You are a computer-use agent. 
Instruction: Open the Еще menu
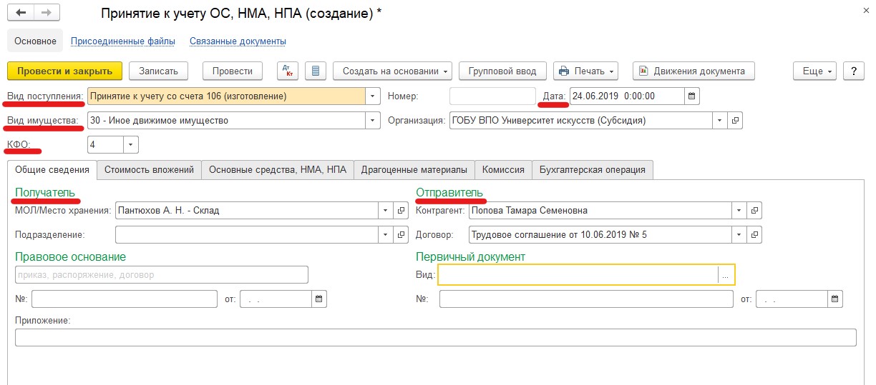pos(814,71)
